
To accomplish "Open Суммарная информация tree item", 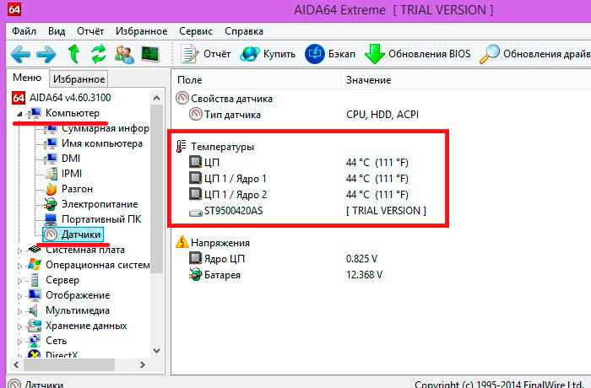I will pos(106,128).
